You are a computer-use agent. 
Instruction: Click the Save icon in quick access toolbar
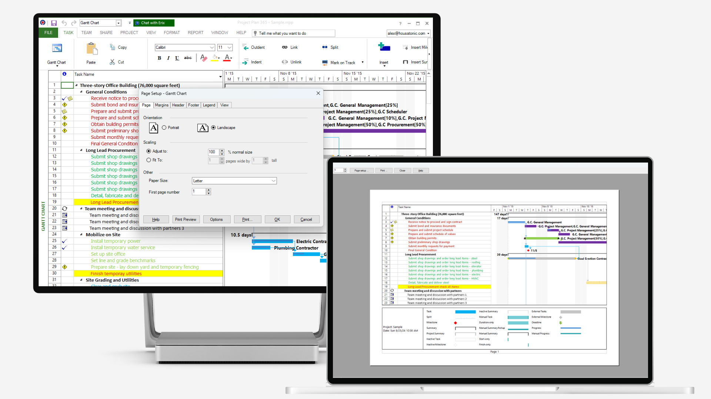(54, 23)
